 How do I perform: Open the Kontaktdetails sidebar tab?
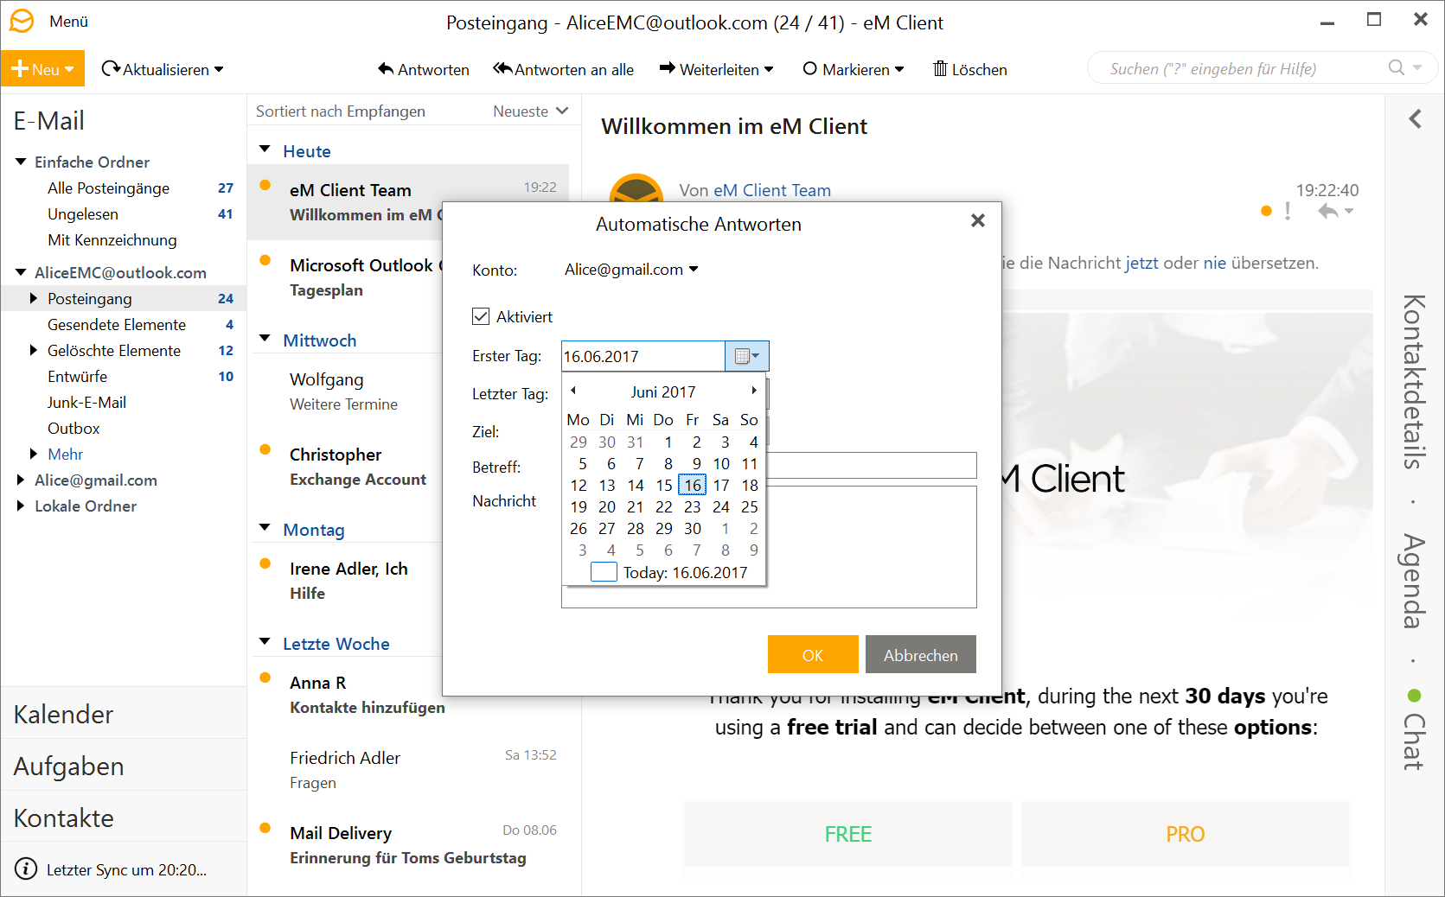(x=1413, y=381)
